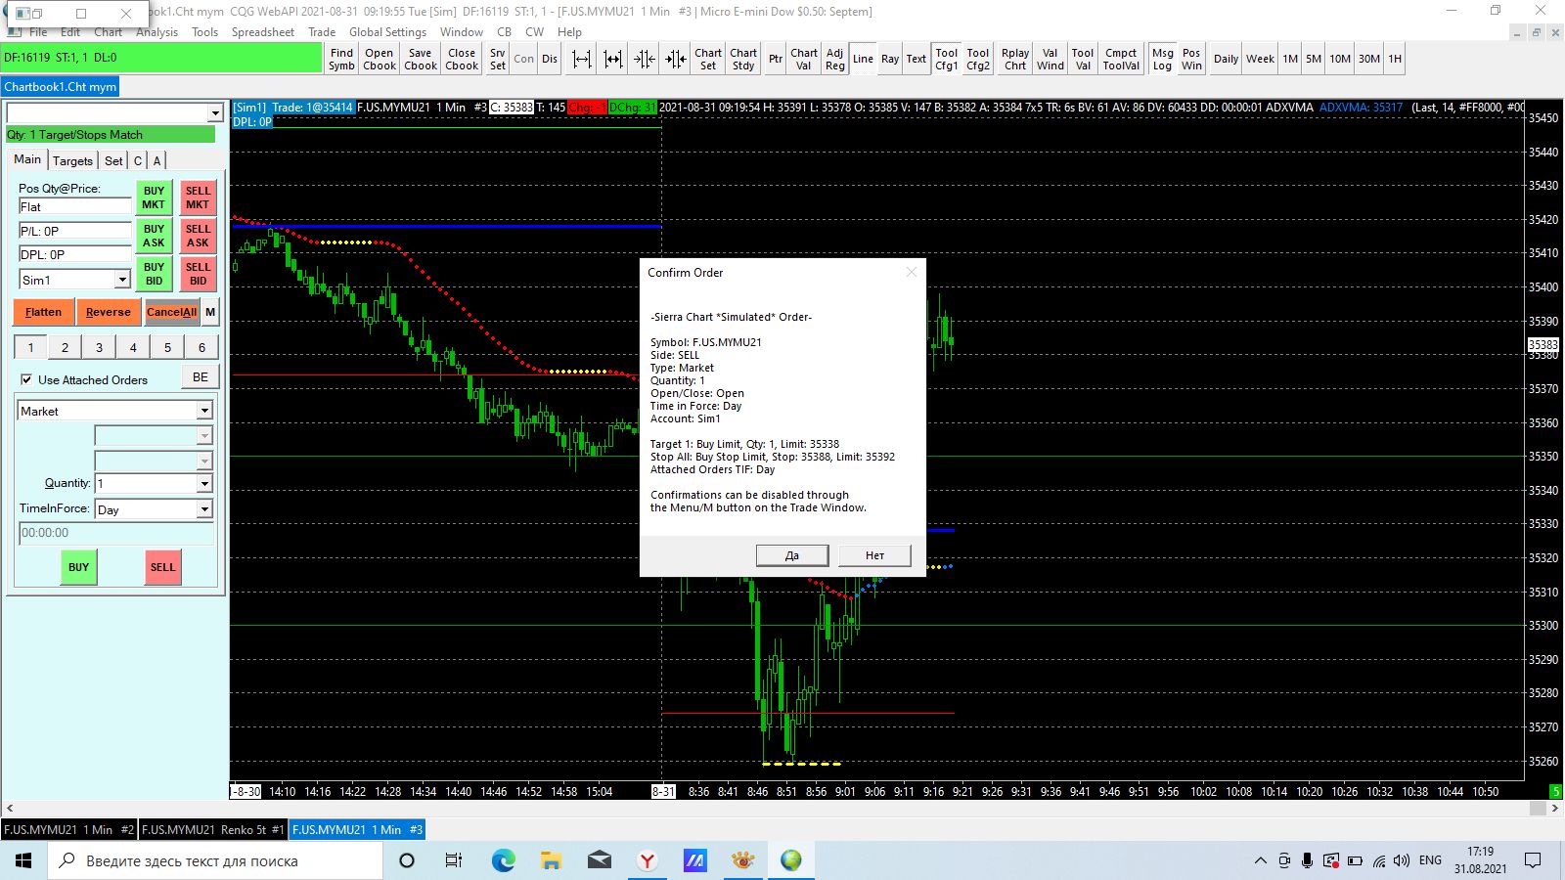
Task: Toggle the Tool Cfg1 configuration button
Action: 946,60
